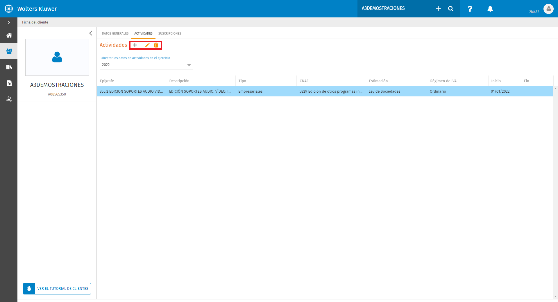
Task: Click the Ley de Sociedades cell
Action: click(396, 91)
